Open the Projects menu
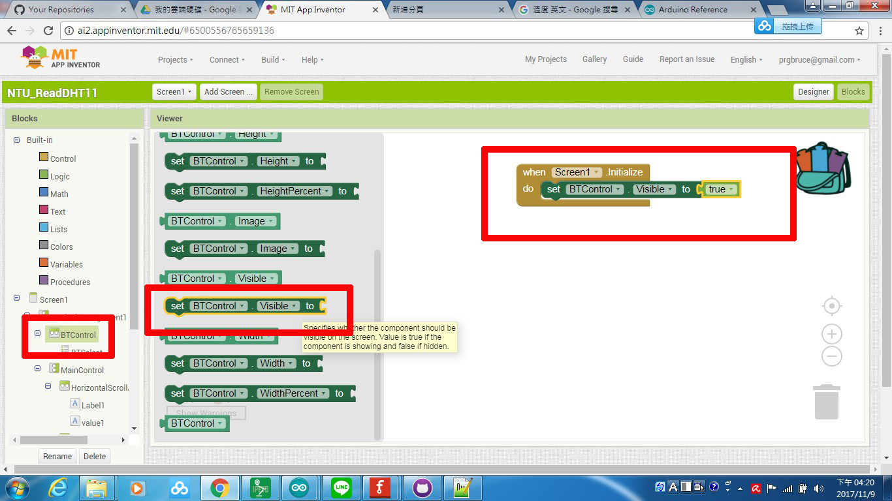Screen dimensions: 892x501 click(x=176, y=59)
